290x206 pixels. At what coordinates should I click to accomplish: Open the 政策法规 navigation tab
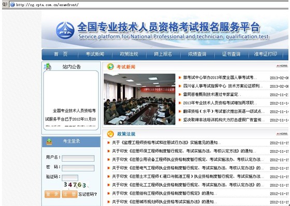129,54
